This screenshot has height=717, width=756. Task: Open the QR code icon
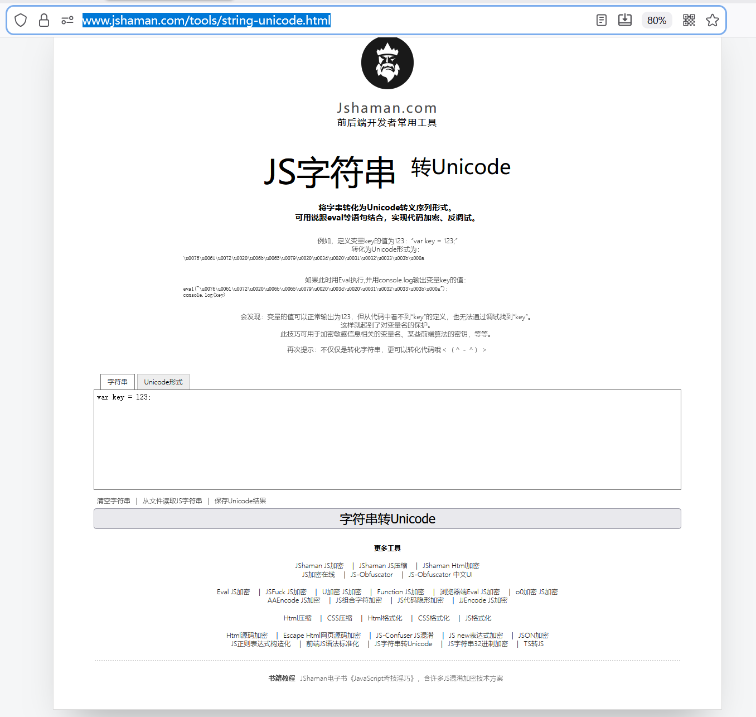(x=689, y=21)
